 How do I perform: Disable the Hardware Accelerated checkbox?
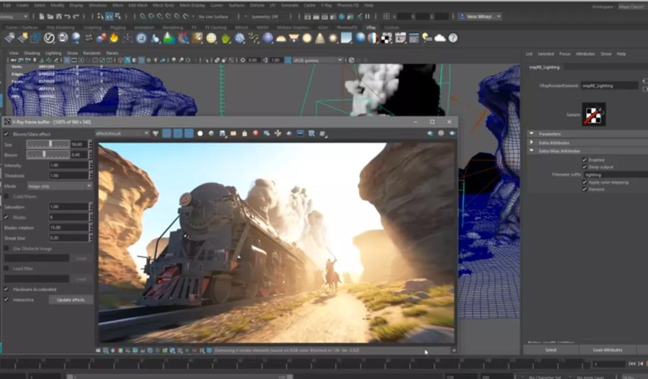(x=6, y=289)
